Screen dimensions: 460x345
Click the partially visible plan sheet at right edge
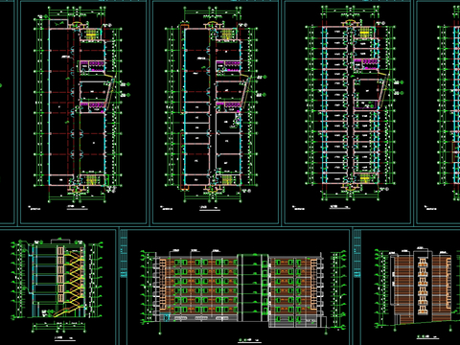pyautogui.click(x=438, y=112)
